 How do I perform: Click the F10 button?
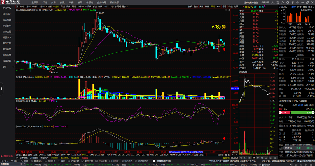pos(219,6)
